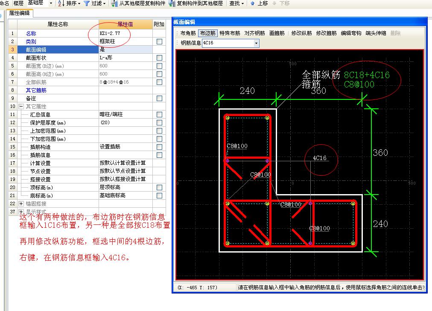Toggle the 附加 checkbox for 底标高 row
Image resolution: width=432 pixels, height=311 pixels.
(x=159, y=195)
